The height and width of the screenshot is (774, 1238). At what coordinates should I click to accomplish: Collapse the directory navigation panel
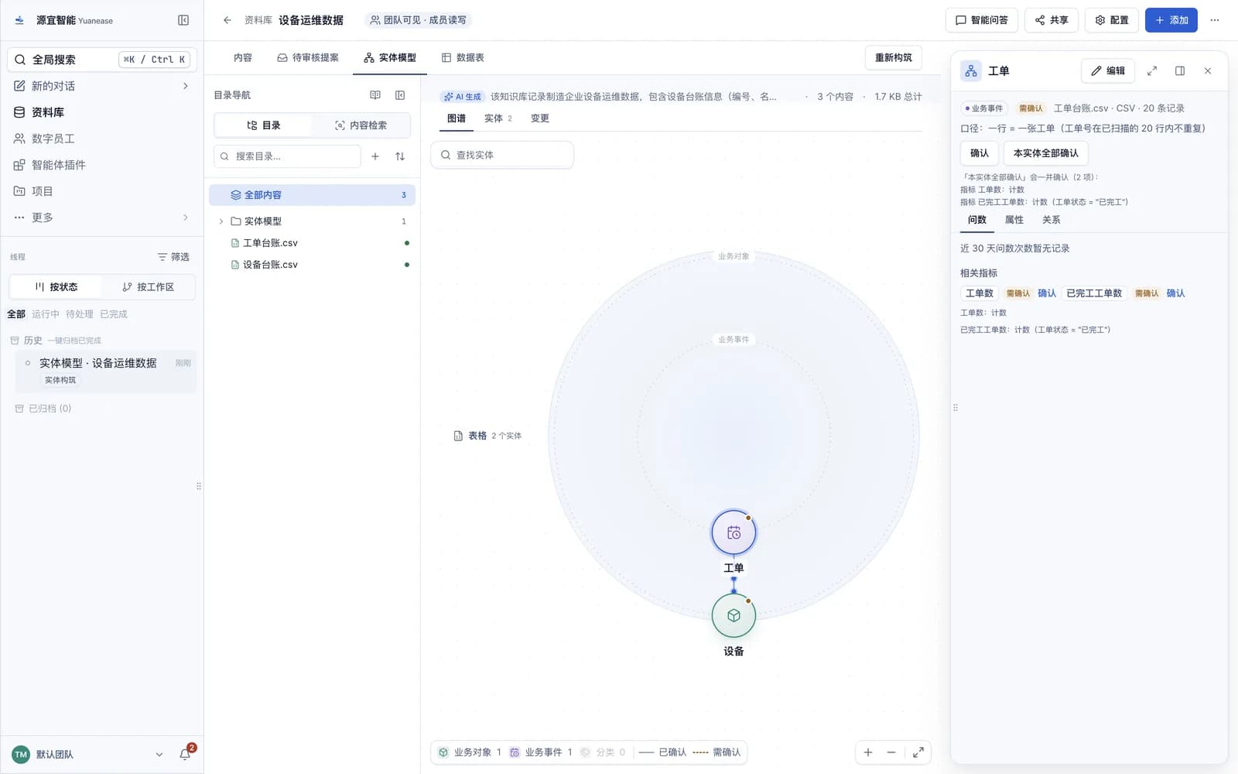pos(400,95)
